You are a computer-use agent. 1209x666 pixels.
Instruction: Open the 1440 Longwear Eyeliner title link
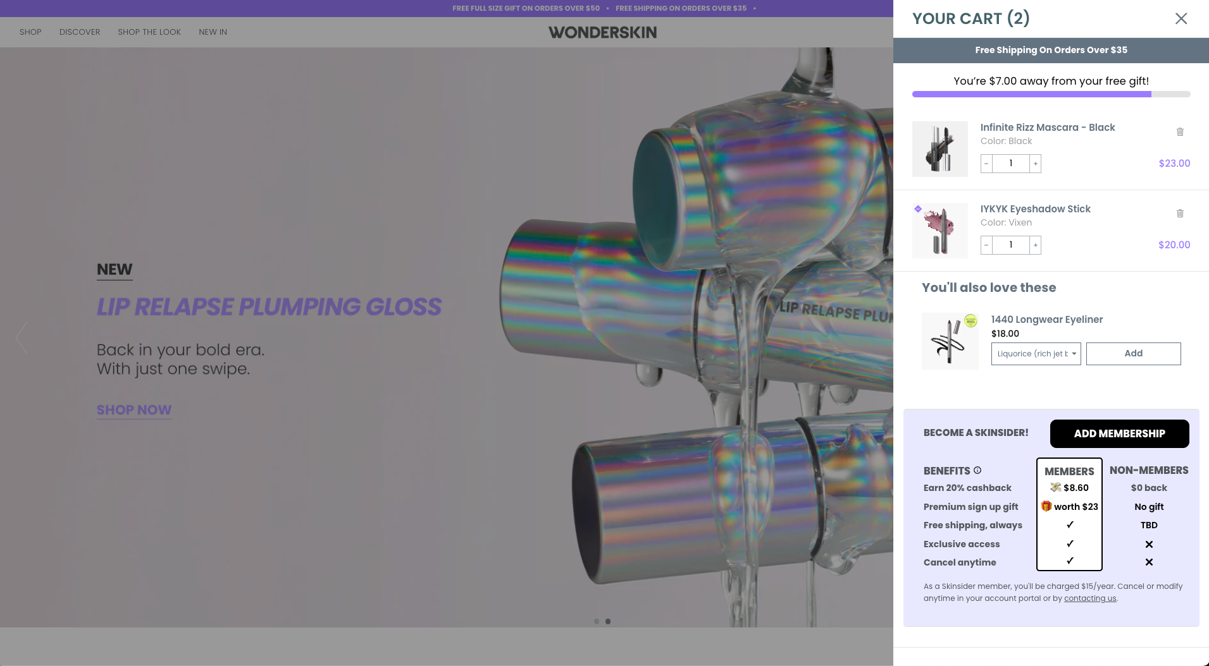tap(1046, 320)
